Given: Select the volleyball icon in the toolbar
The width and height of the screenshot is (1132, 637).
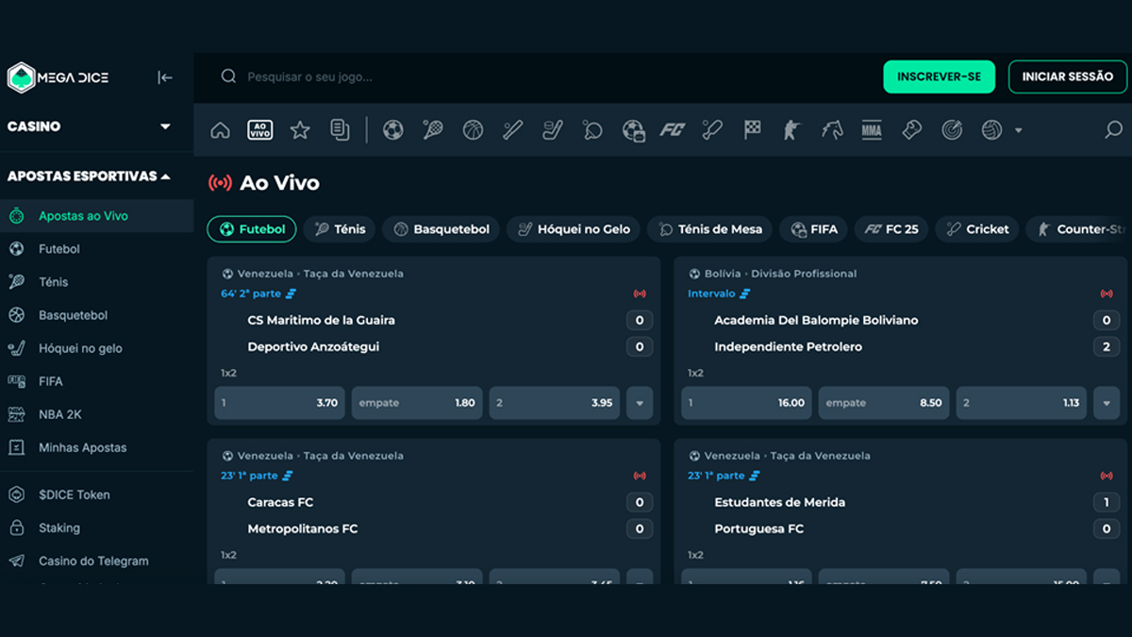Looking at the screenshot, I should point(991,130).
